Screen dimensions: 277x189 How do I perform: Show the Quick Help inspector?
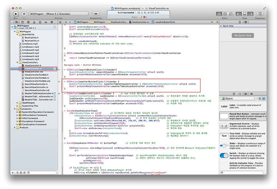(245, 22)
